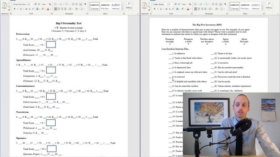Open Font dialog launcher in left window

click(x=52, y=14)
